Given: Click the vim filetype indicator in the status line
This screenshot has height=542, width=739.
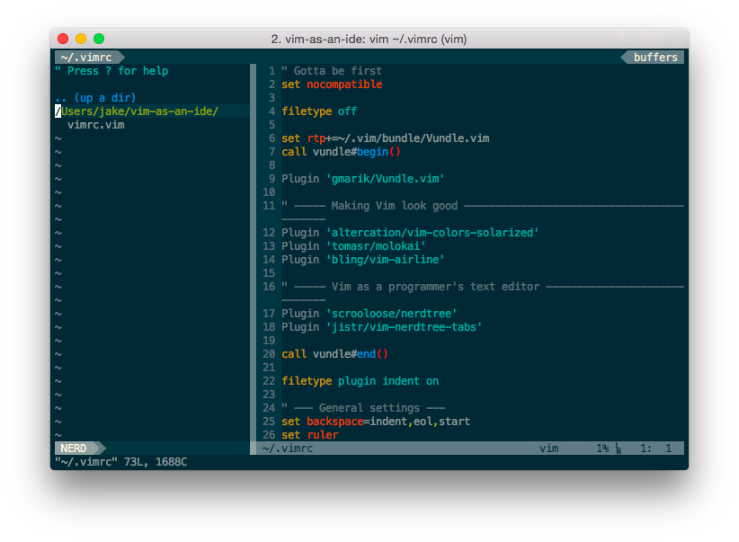Looking at the screenshot, I should point(549,449).
